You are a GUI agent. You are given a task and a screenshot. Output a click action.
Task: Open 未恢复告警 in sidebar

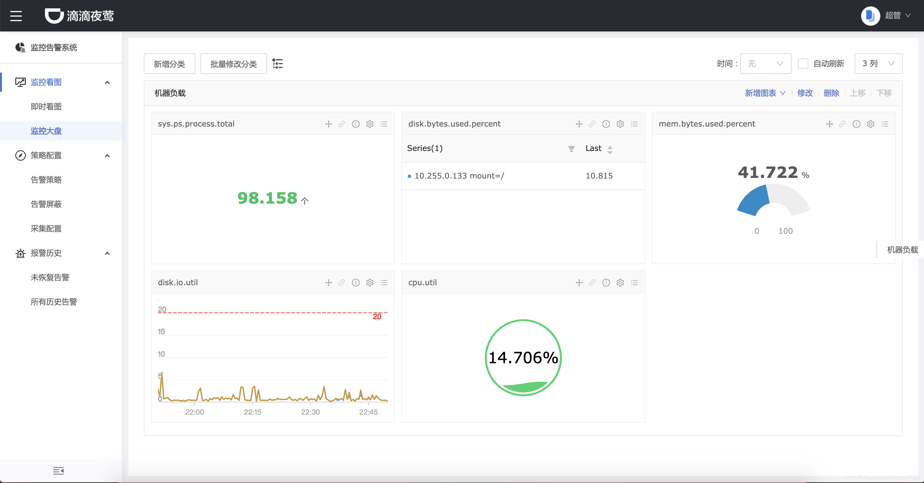(x=50, y=277)
